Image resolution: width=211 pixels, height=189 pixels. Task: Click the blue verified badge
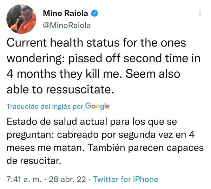(95, 14)
